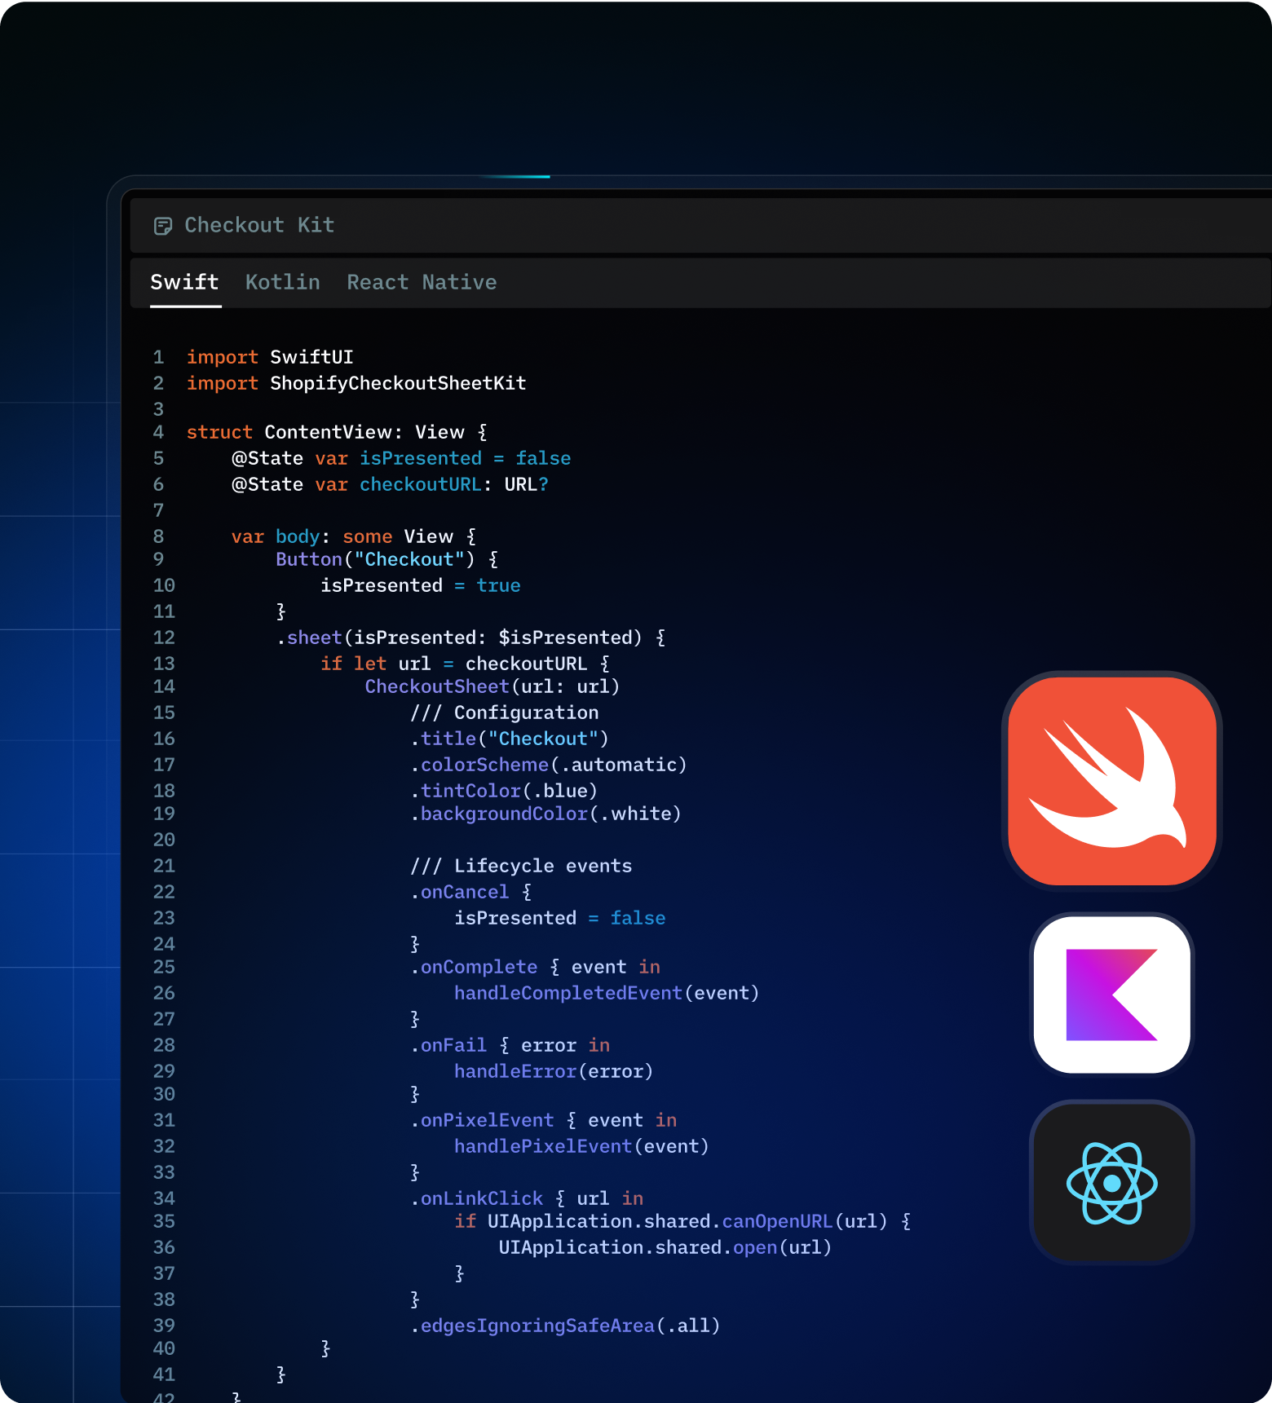Click "@State var checkoutURL: URL?" line
Viewport: 1272px width, 1403px height.
(390, 484)
